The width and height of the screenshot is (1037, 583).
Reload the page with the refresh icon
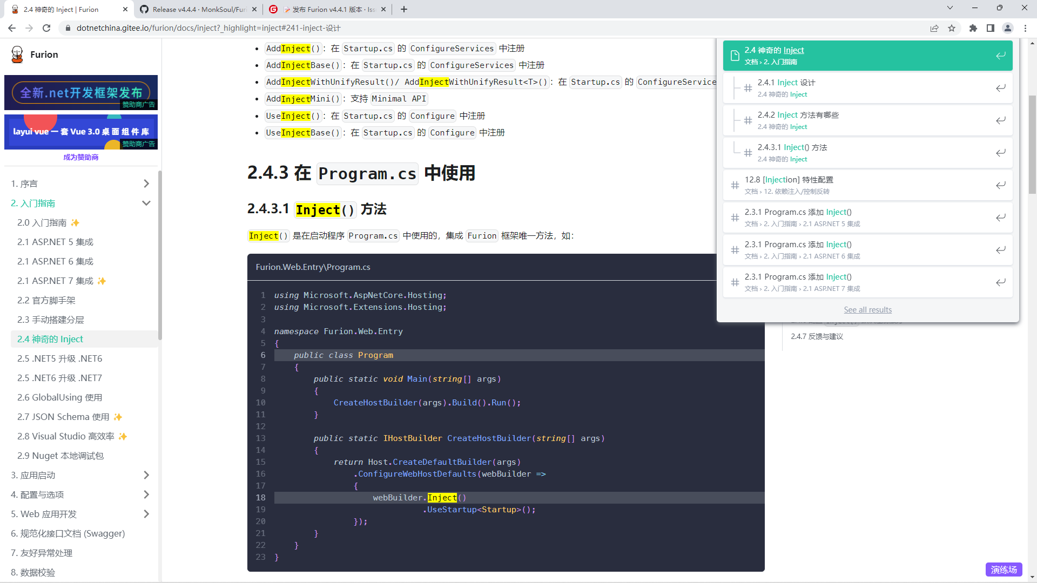coord(46,28)
